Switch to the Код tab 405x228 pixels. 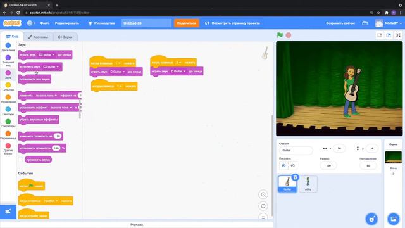click(x=12, y=37)
